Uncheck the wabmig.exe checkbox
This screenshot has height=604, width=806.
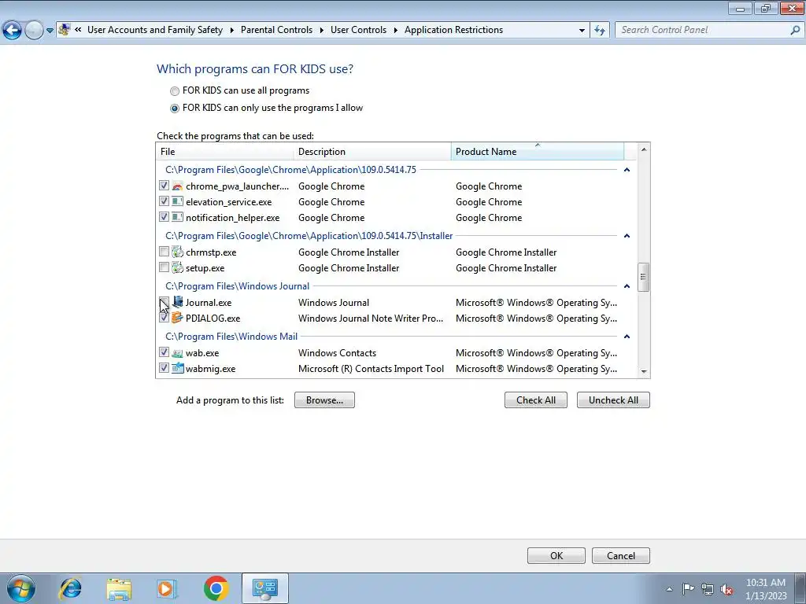point(164,368)
